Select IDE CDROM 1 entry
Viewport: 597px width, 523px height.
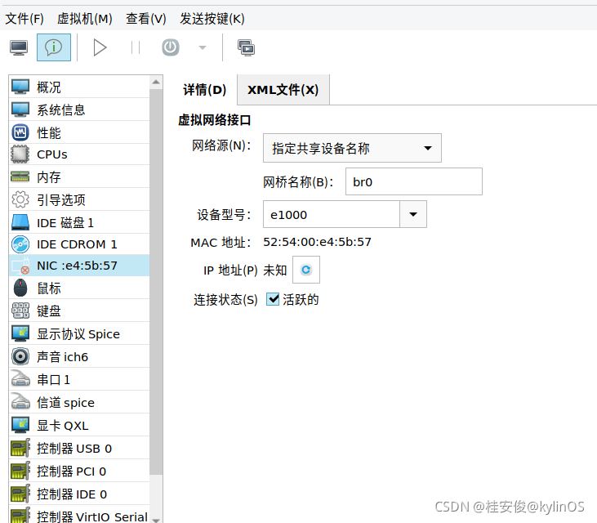(x=79, y=244)
